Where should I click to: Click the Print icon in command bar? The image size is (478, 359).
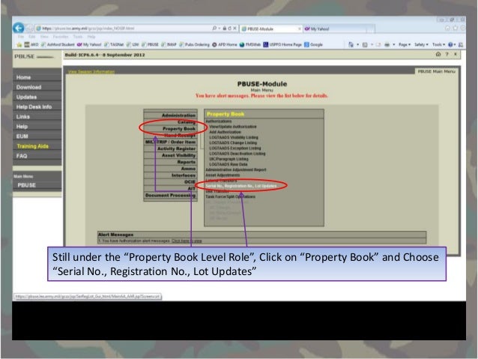[x=387, y=44]
